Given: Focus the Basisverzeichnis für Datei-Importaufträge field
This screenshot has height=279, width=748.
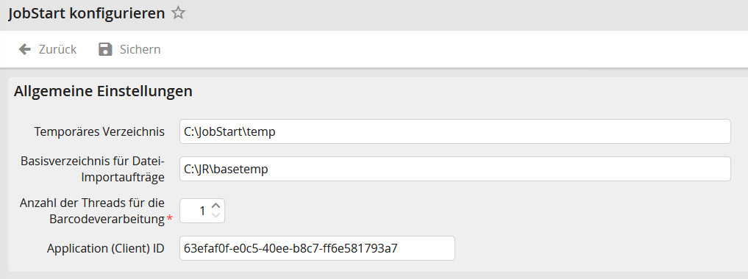Looking at the screenshot, I should pyautogui.click(x=455, y=169).
